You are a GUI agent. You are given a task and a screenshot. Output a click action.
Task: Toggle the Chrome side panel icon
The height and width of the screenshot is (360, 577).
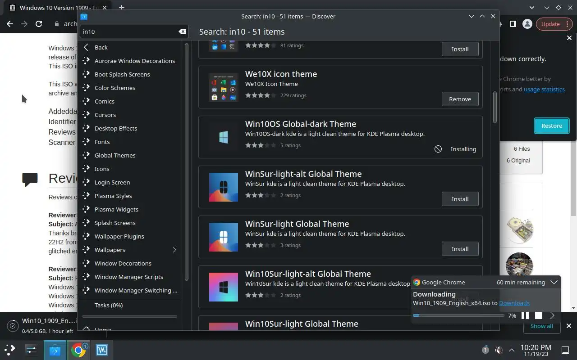point(513,24)
